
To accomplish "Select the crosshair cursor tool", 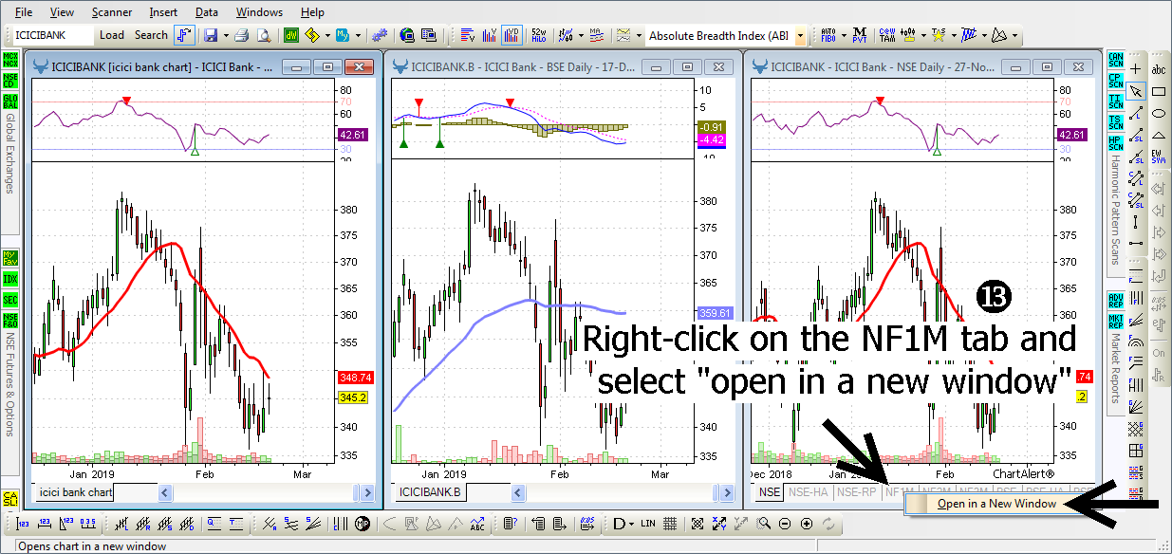I will 1136,68.
